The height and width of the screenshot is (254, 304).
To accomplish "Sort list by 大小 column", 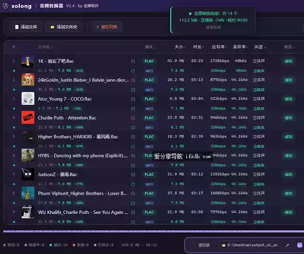I will pyautogui.click(x=180, y=47).
